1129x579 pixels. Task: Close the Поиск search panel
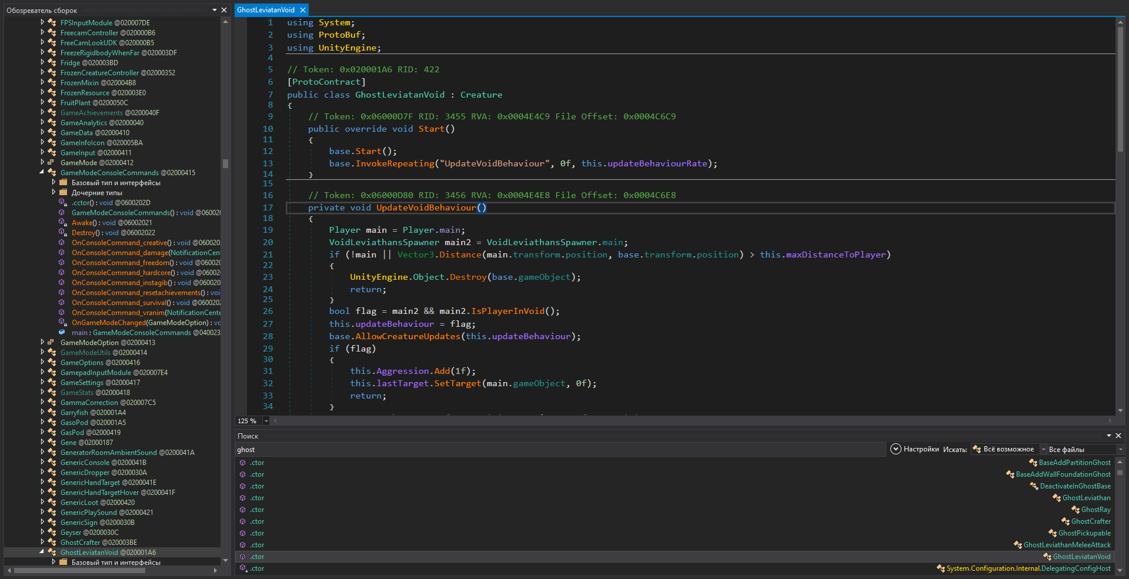point(1118,436)
